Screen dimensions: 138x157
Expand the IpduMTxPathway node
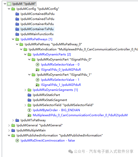[13, 120]
